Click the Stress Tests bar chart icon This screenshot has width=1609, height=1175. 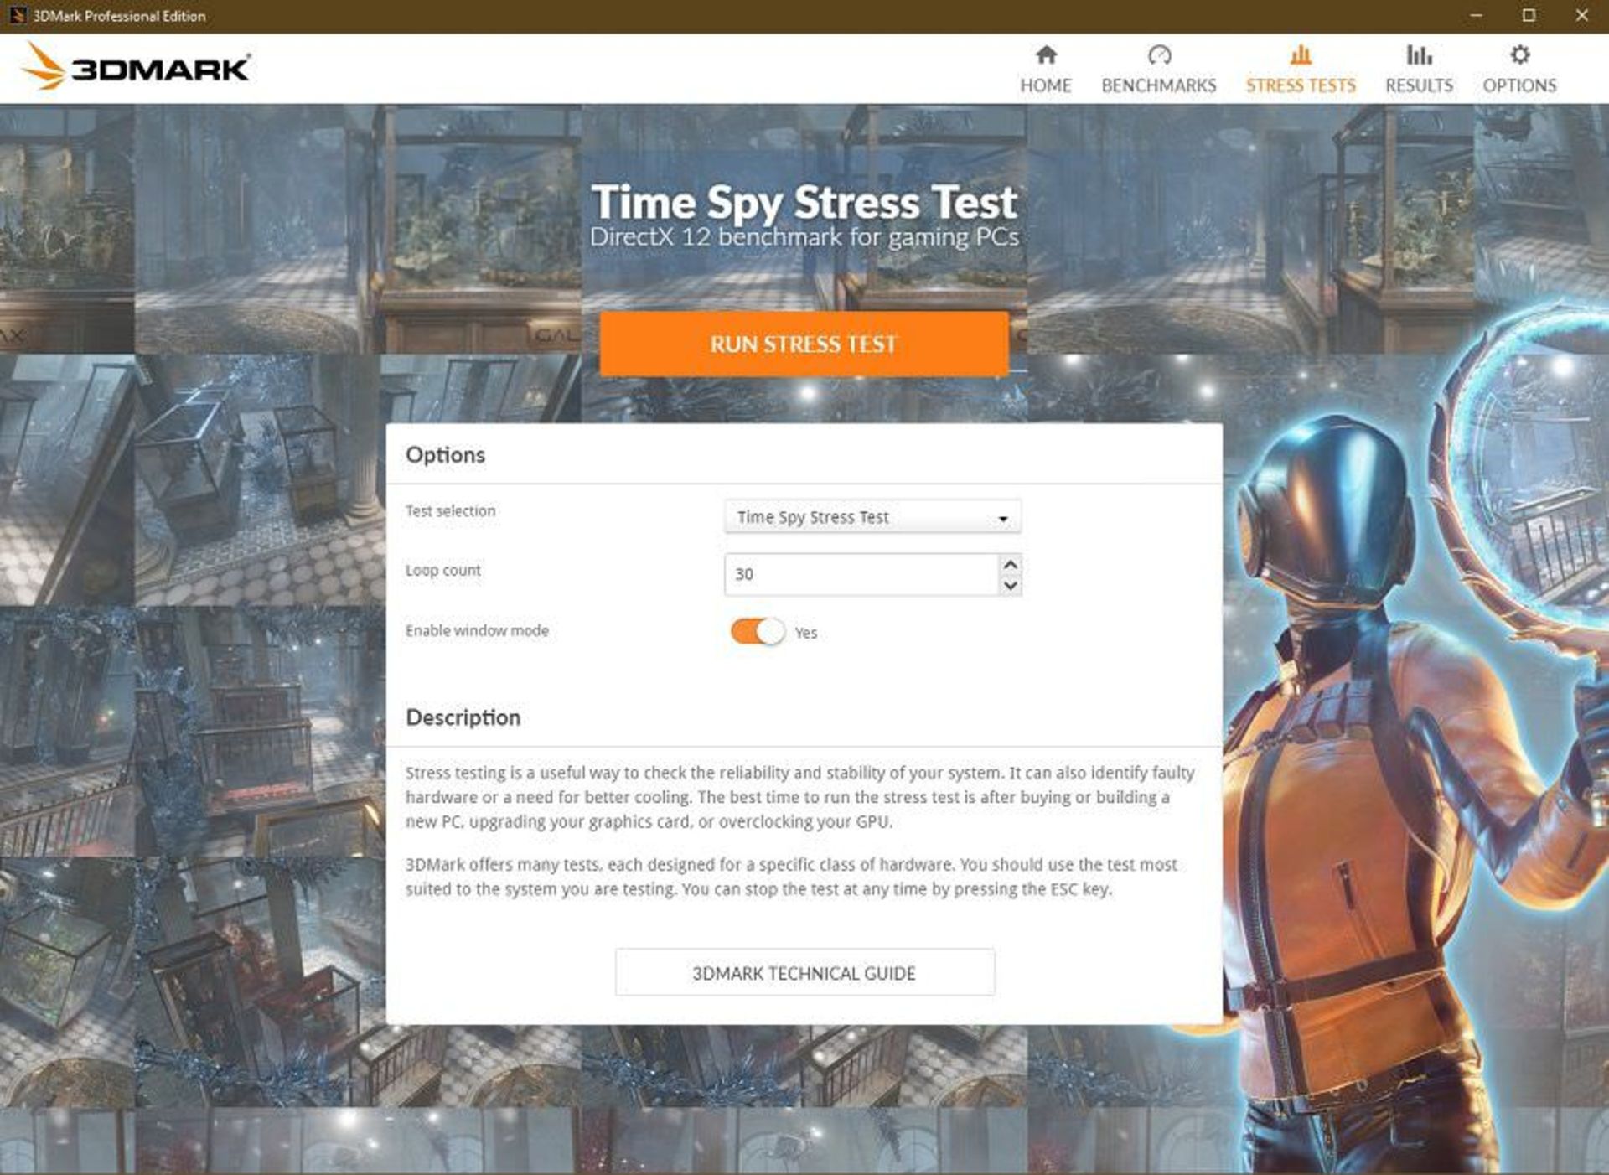pos(1301,55)
